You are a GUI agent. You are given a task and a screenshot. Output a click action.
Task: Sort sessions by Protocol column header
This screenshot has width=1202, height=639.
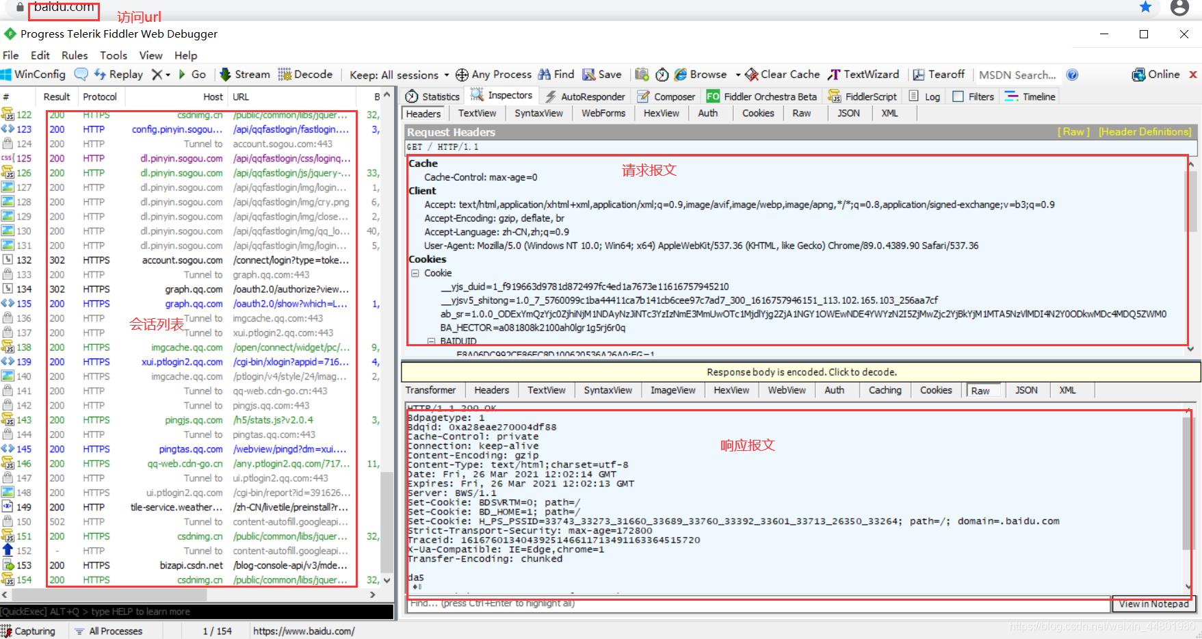[x=100, y=97]
